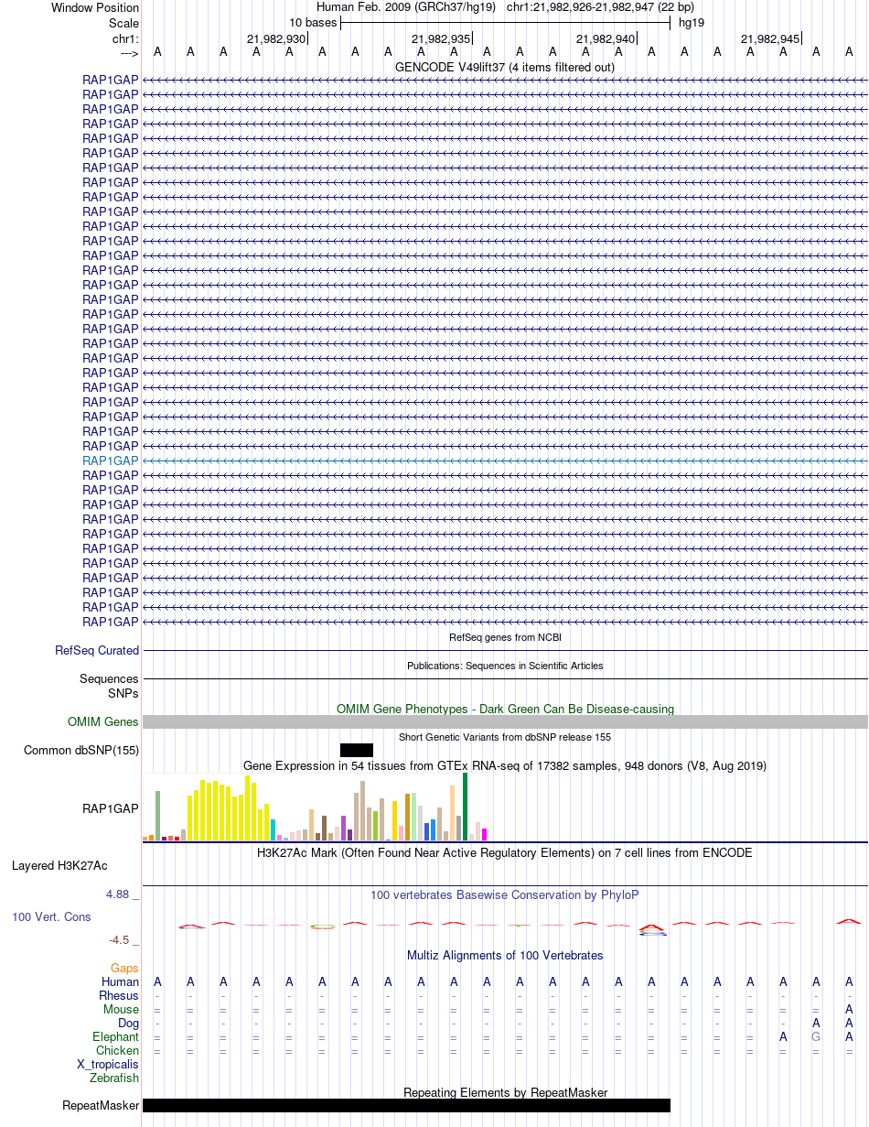
Task: Click the Mouse alignment row label
Action: (x=121, y=1009)
